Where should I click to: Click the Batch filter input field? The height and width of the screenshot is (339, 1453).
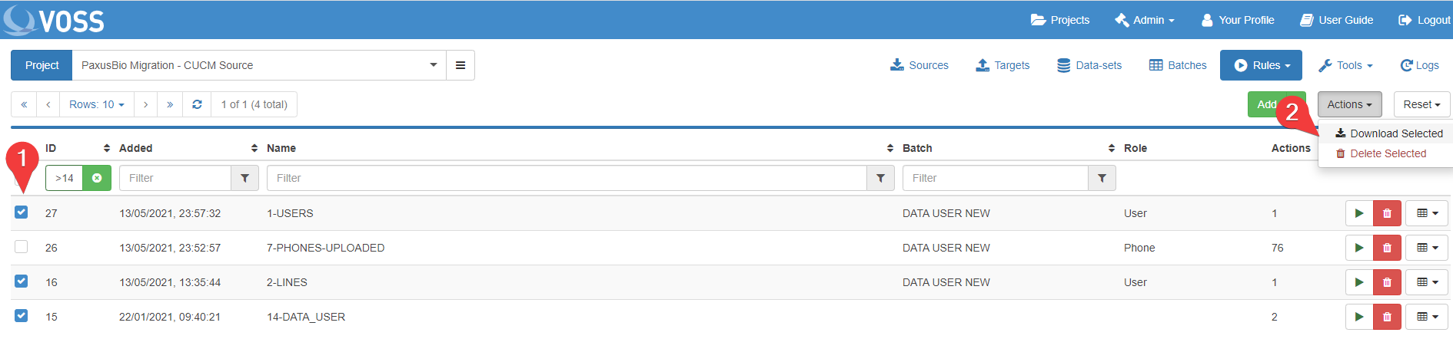click(984, 178)
